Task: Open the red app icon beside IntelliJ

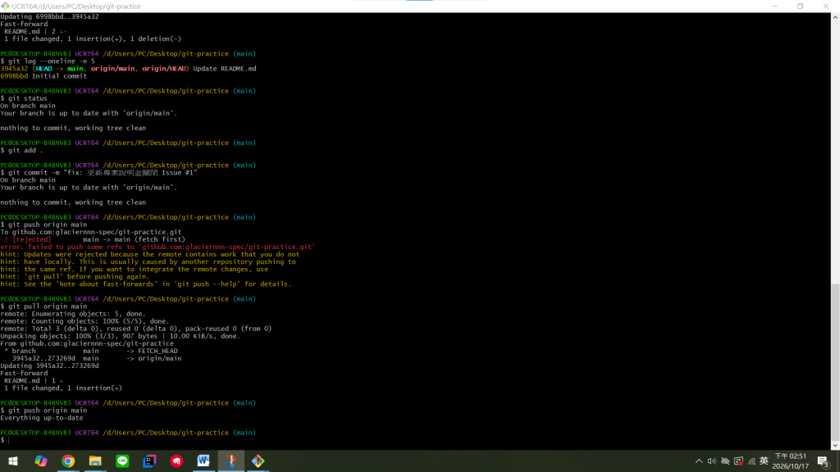Action: (x=177, y=461)
